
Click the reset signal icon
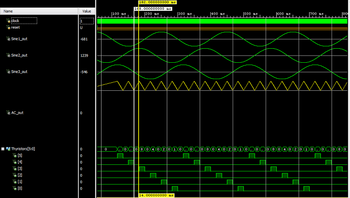click(x=8, y=28)
